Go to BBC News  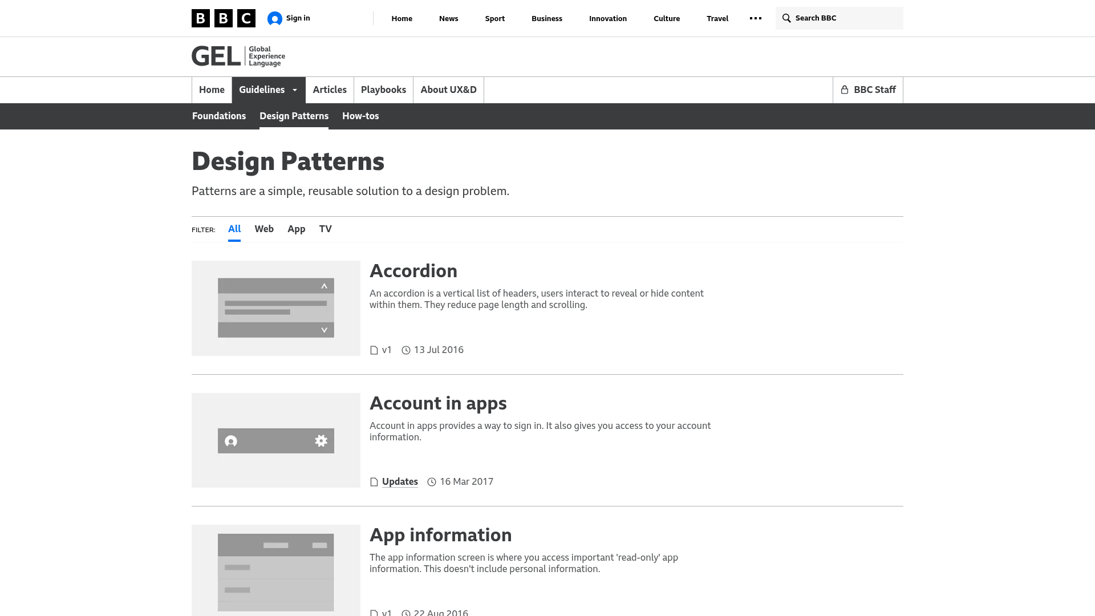click(448, 18)
